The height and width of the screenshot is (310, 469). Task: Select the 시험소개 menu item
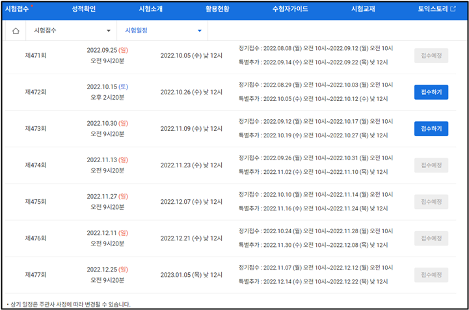pyautogui.click(x=151, y=9)
